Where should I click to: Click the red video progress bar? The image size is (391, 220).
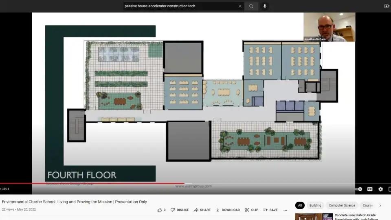[122, 183]
